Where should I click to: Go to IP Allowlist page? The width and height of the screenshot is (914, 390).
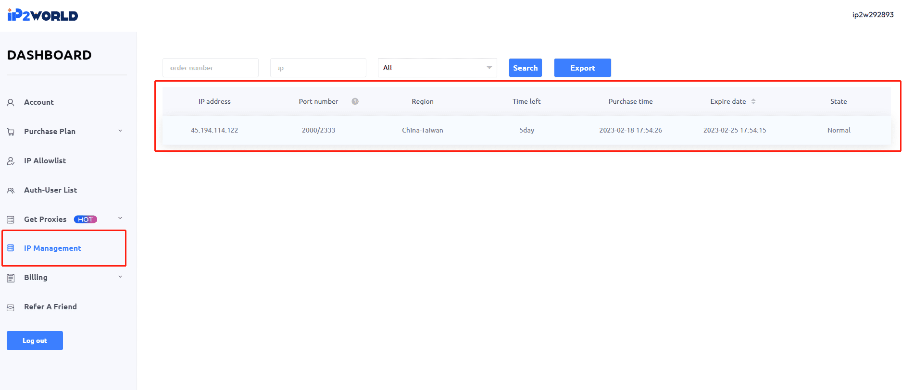point(45,161)
